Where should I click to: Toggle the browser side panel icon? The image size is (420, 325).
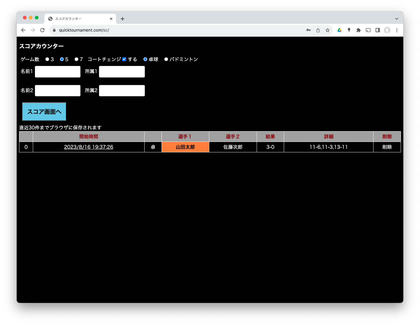(x=378, y=30)
